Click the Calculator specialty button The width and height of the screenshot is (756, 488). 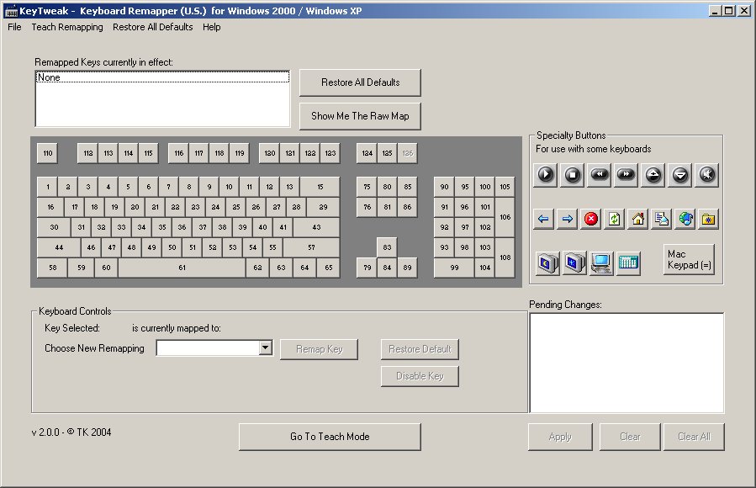tap(628, 263)
